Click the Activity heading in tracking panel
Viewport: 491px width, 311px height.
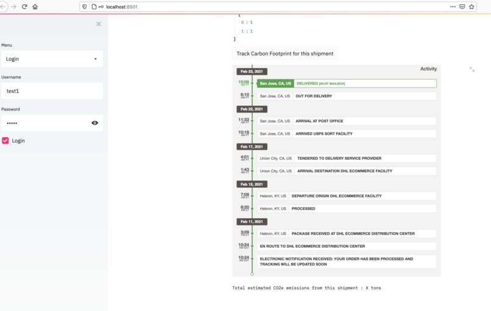(428, 69)
